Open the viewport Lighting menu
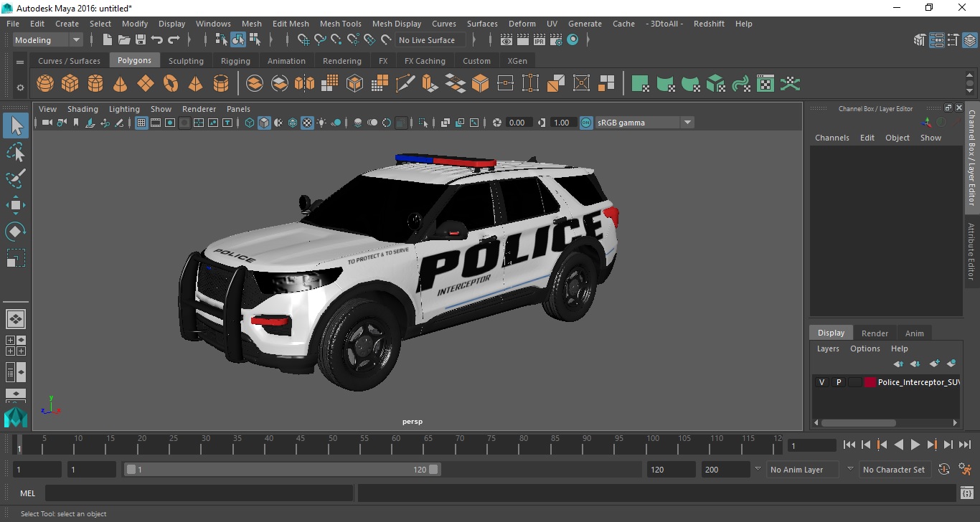Screen dimensions: 980x522 pos(124,109)
